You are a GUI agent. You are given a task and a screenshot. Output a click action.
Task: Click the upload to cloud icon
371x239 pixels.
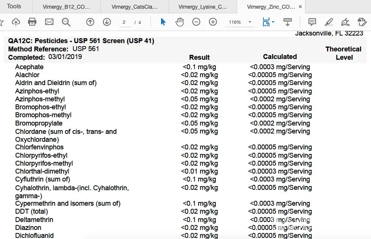[x=16, y=22]
